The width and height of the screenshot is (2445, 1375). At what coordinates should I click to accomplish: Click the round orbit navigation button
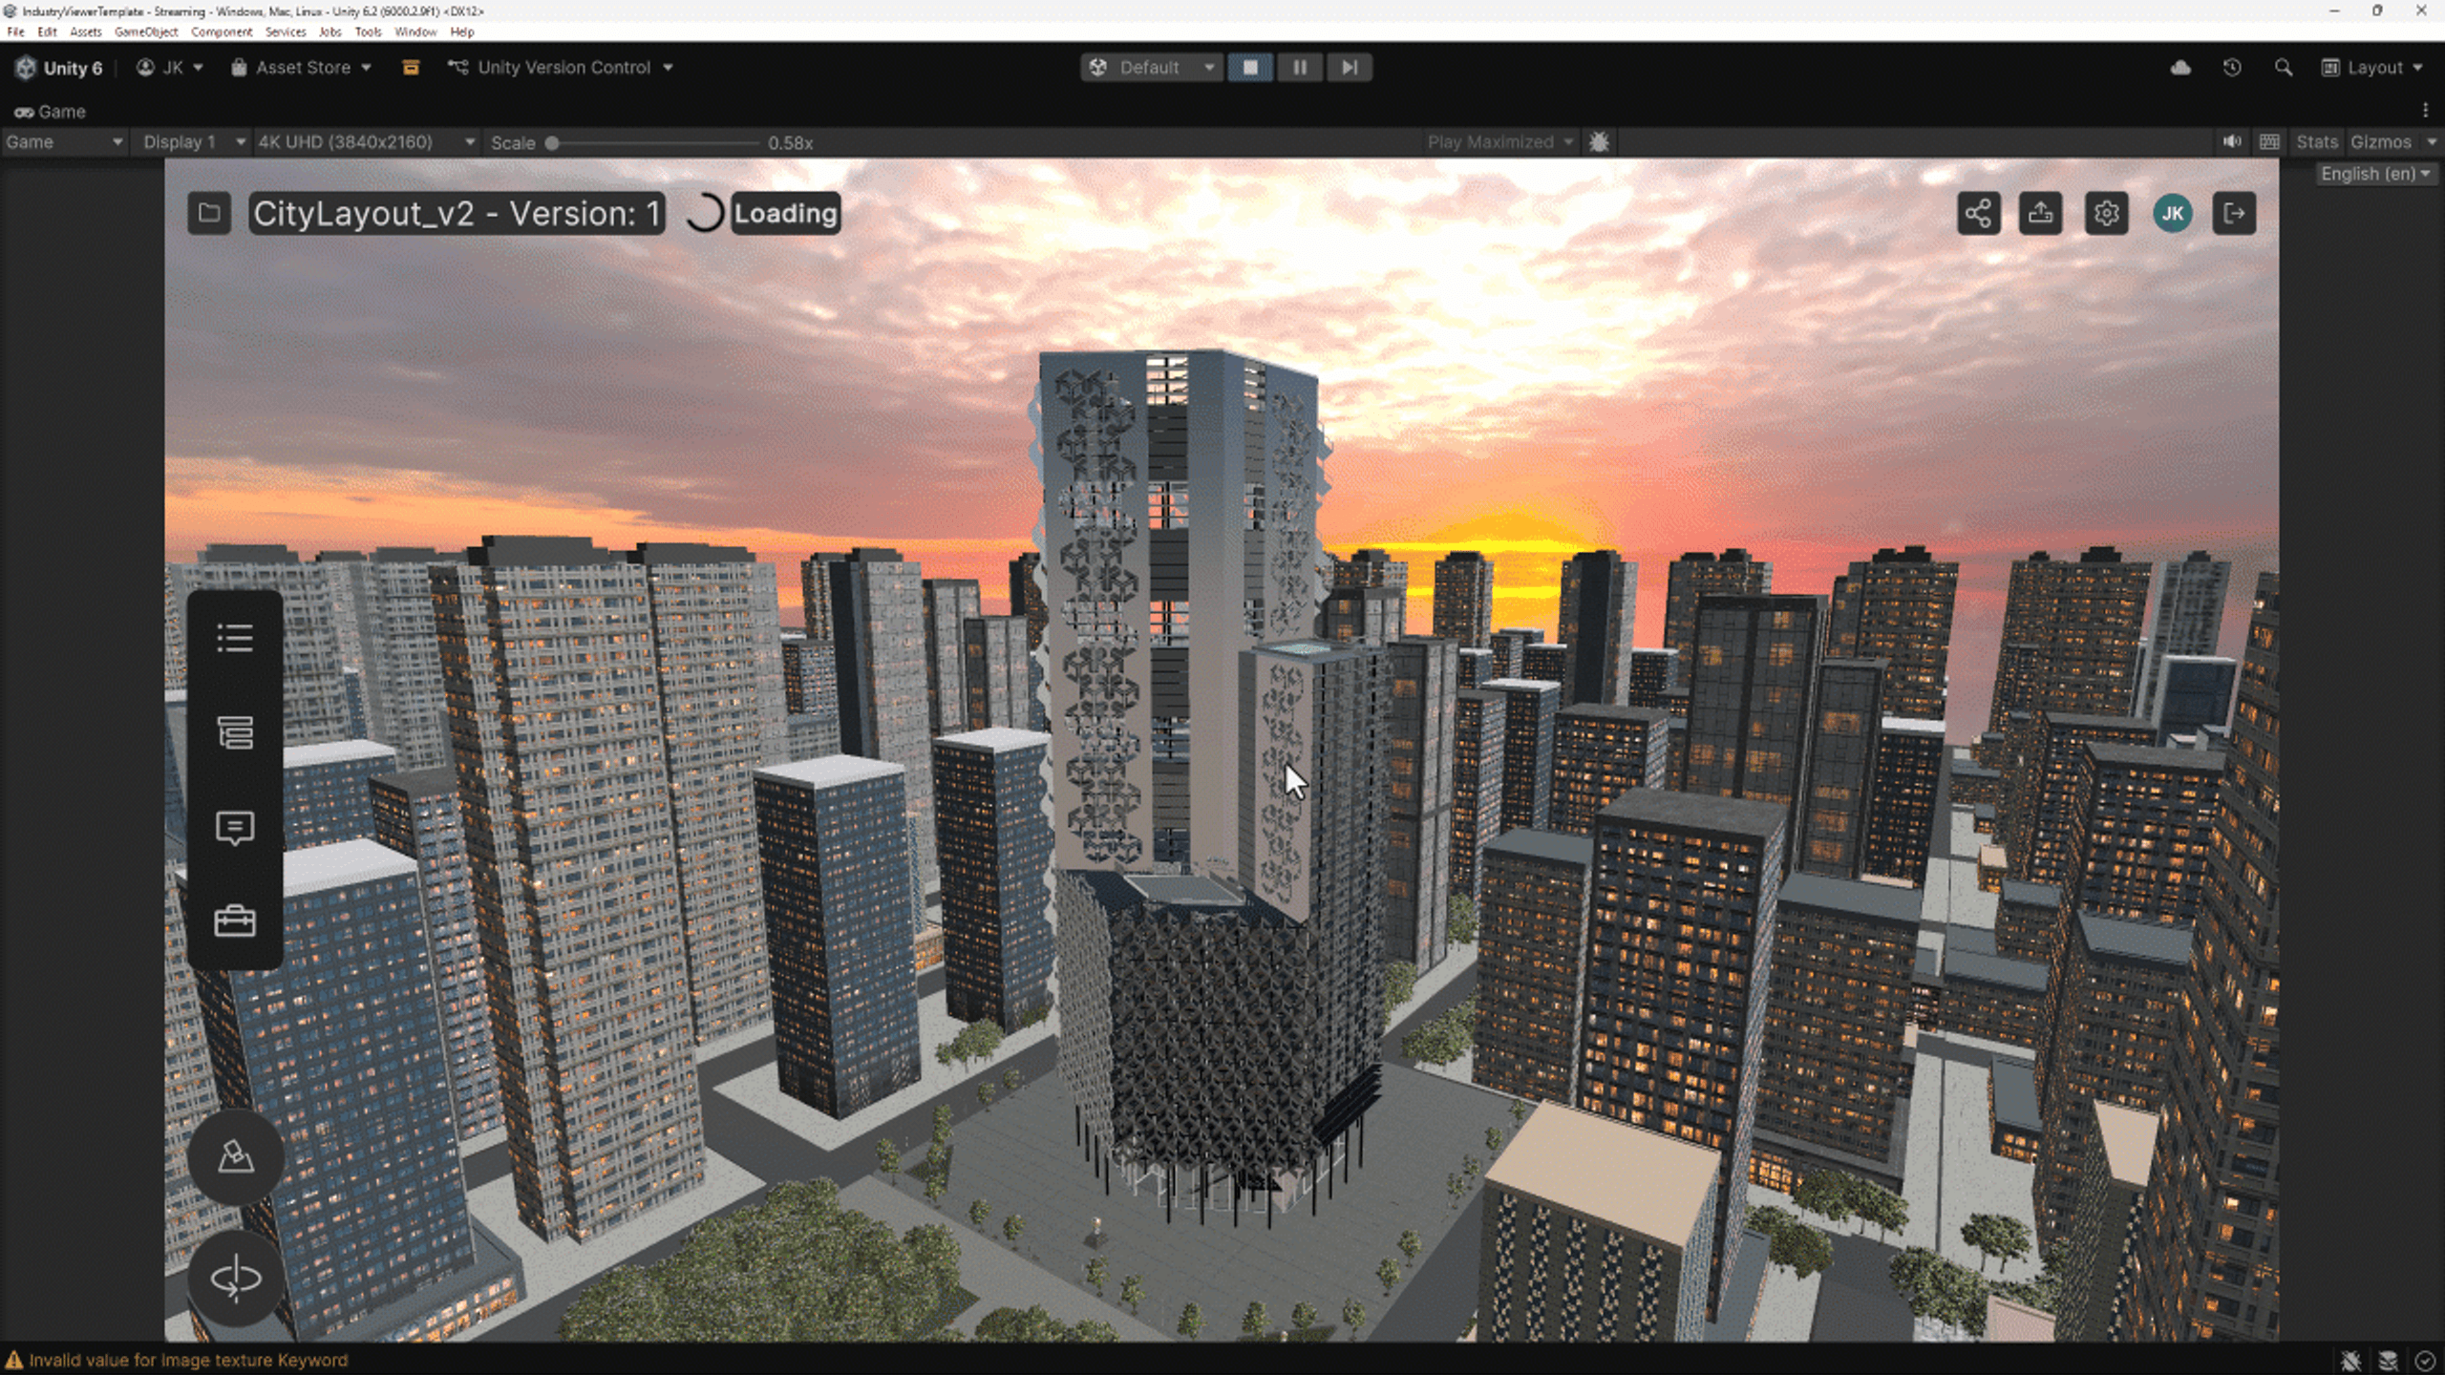click(x=235, y=1278)
